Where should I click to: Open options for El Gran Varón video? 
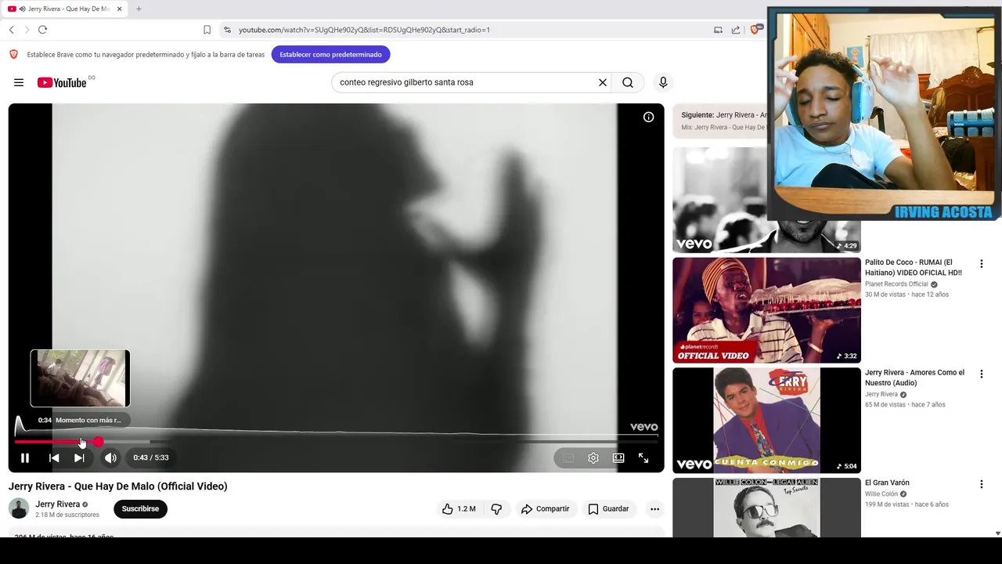tap(982, 485)
